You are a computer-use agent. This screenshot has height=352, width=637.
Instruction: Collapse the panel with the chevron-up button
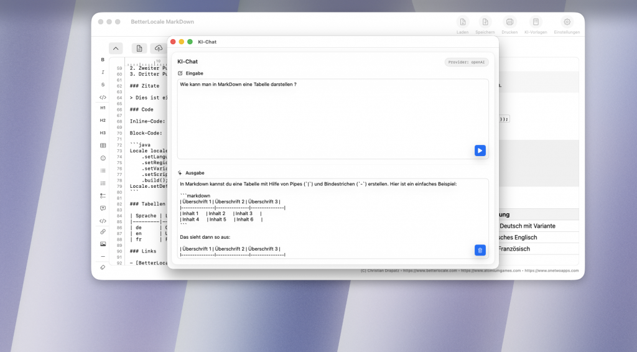(x=116, y=49)
